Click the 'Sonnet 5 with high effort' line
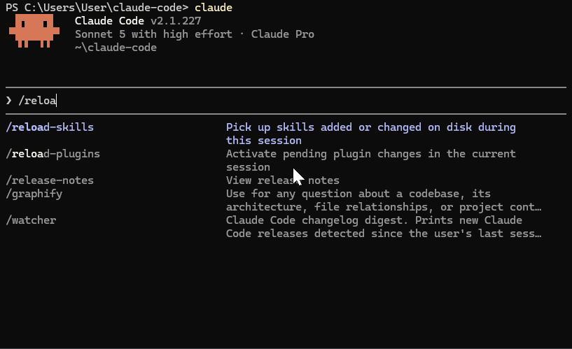572x349 pixels. 153,34
